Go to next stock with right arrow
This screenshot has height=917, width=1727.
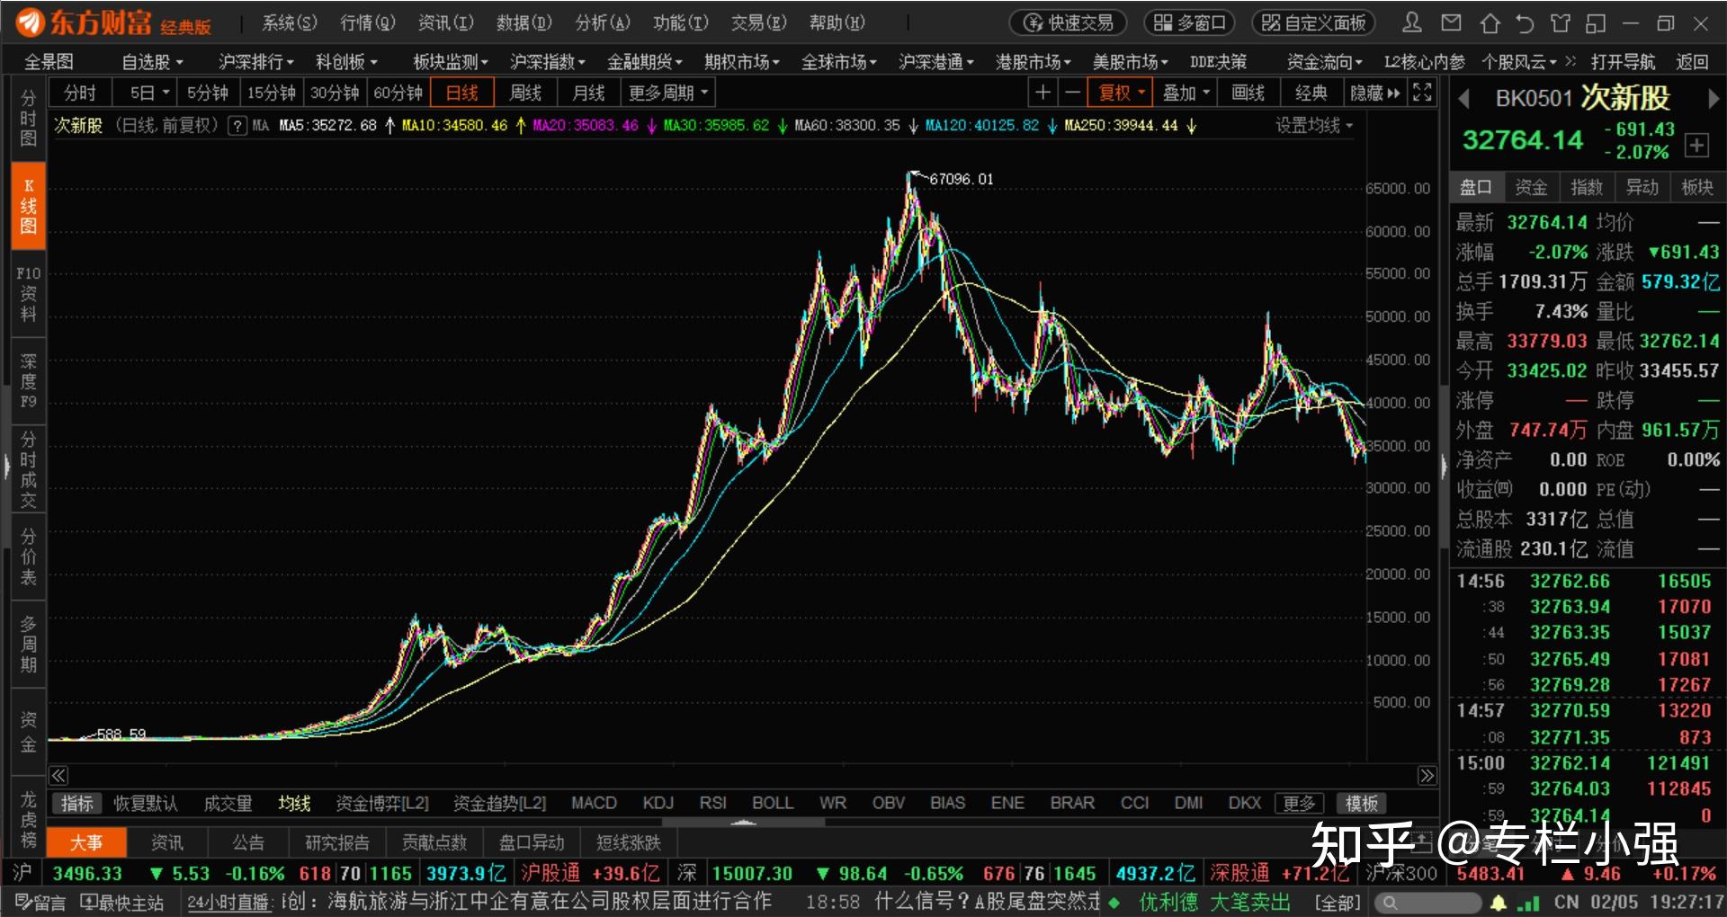pos(1713,98)
